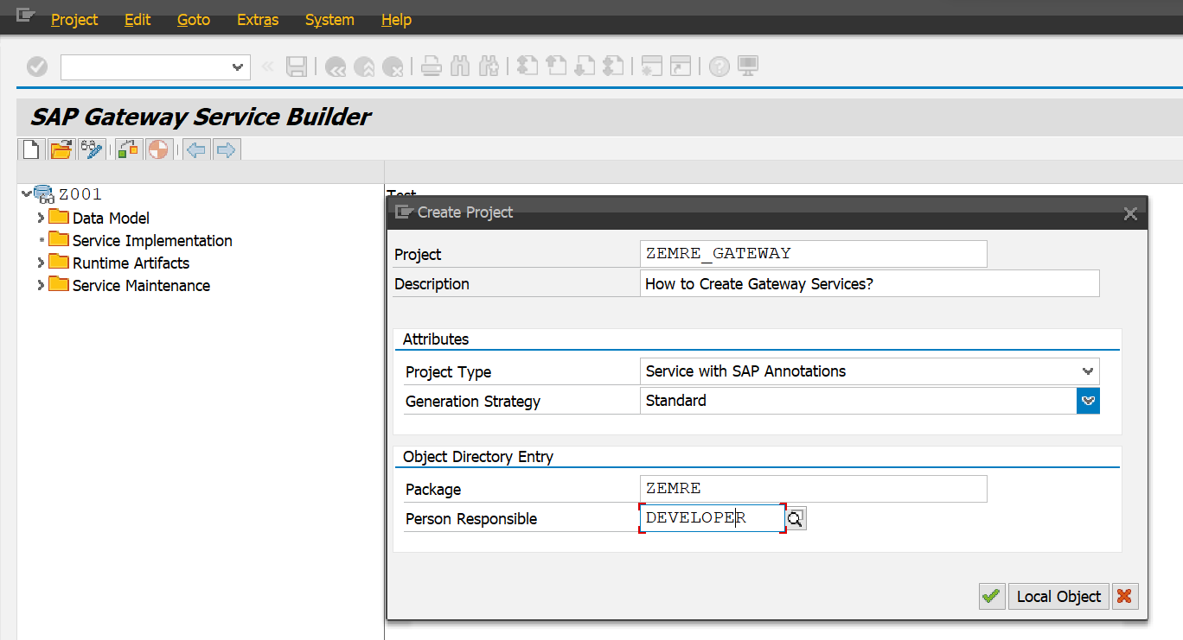Open the command field history dropdown
1183x640 pixels.
point(238,67)
